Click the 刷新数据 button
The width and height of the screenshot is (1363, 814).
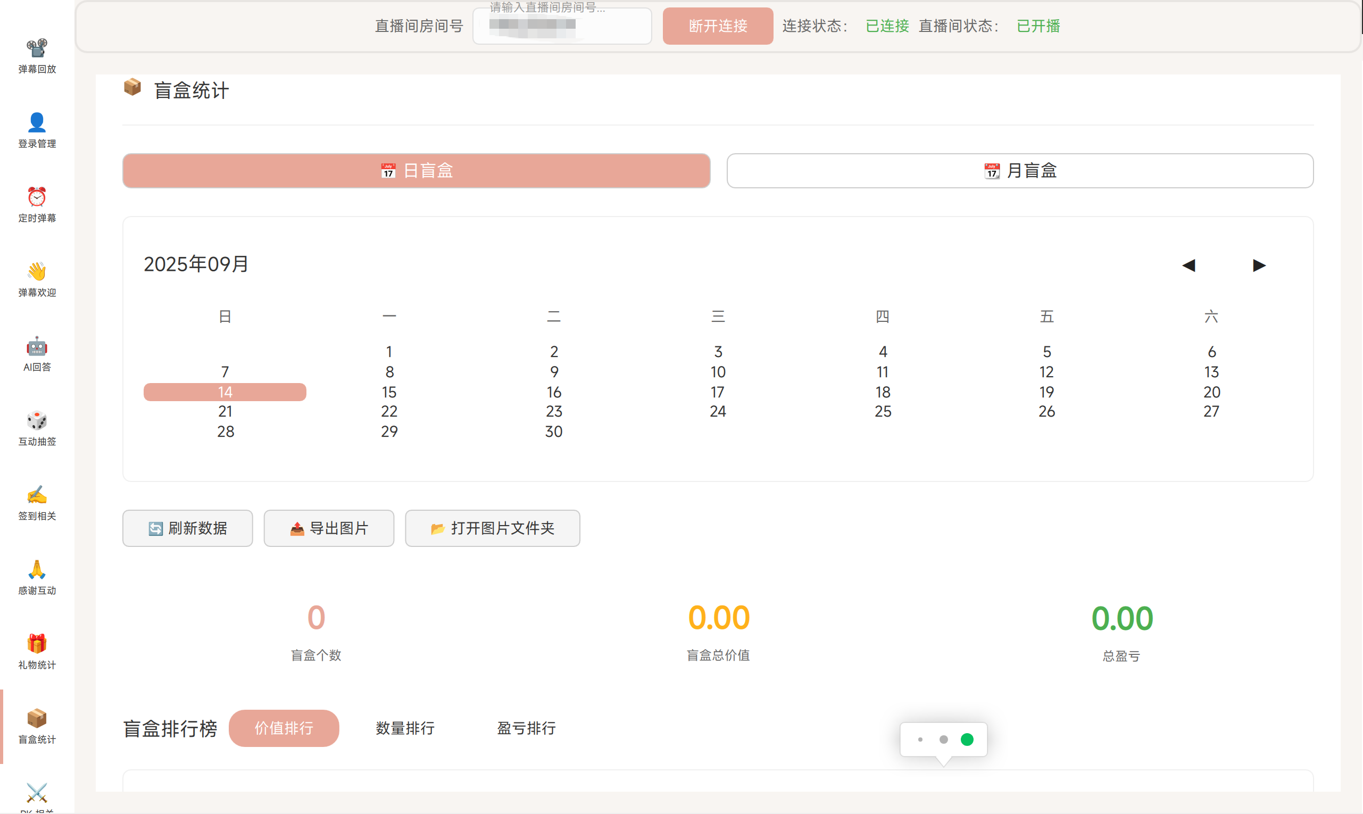tap(187, 528)
